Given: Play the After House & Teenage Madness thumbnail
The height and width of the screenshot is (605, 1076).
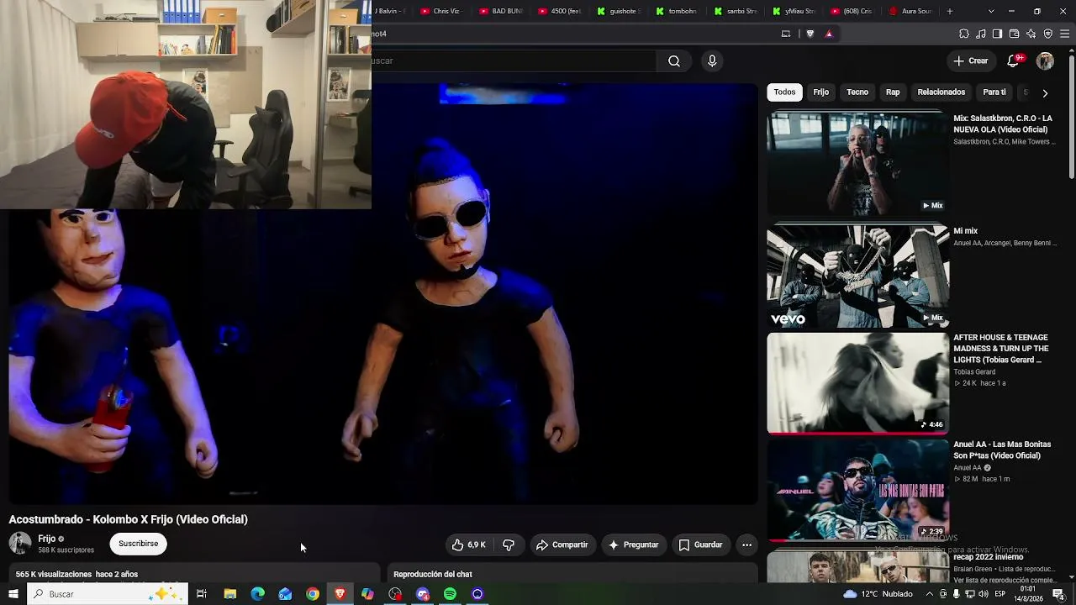Looking at the screenshot, I should point(857,383).
